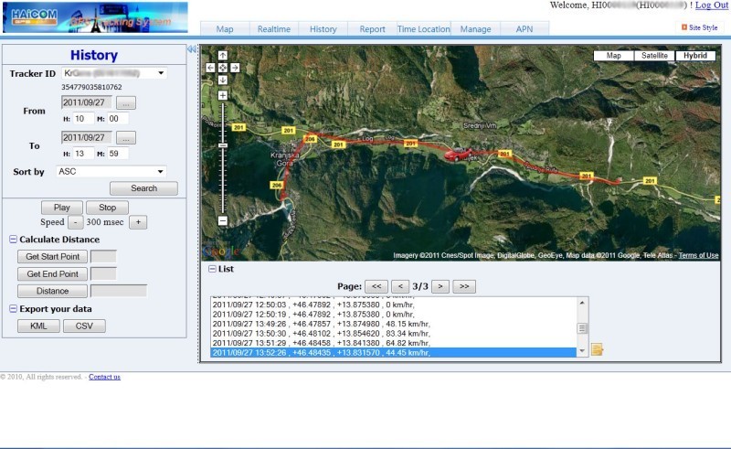Increase playback speed with plus button
This screenshot has width=731, height=449.
click(138, 222)
